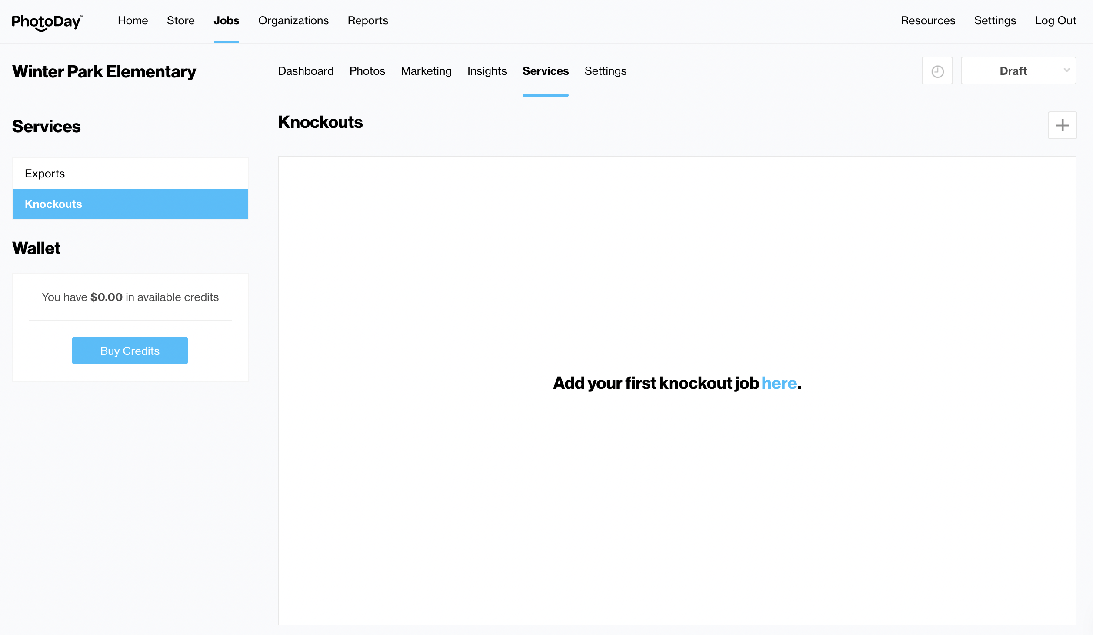
Task: Open the Marketing tab
Action: pos(426,71)
